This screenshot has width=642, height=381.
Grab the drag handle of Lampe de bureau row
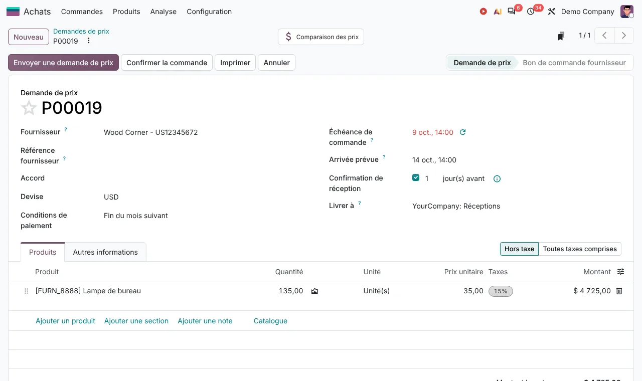[x=27, y=291]
